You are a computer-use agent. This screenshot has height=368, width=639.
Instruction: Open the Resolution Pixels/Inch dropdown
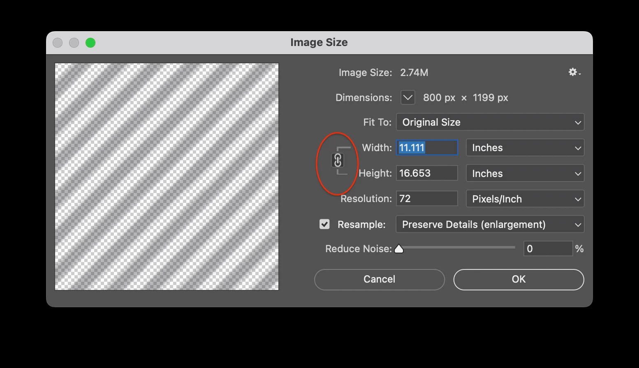point(525,199)
